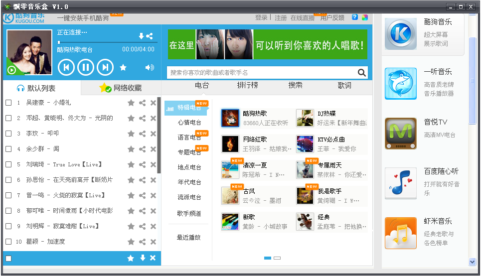Click the green singer banner ad

click(x=268, y=44)
